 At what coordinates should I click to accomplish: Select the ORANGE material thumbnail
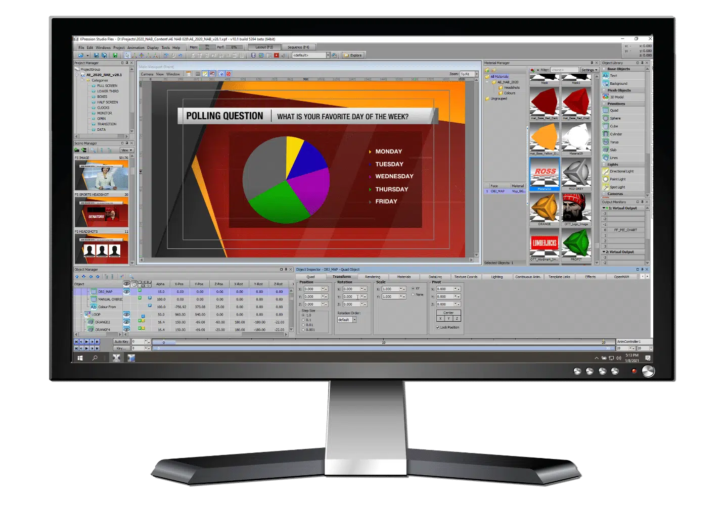(544, 208)
